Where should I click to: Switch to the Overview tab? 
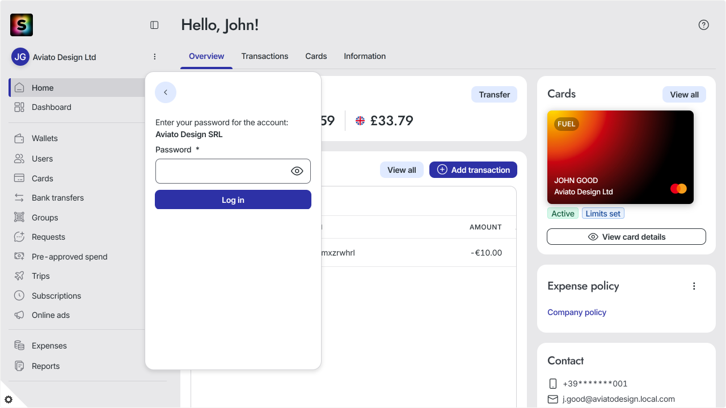click(x=206, y=56)
